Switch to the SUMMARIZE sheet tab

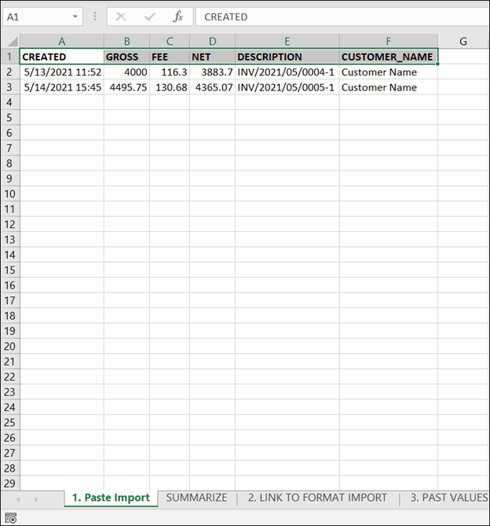point(196,498)
